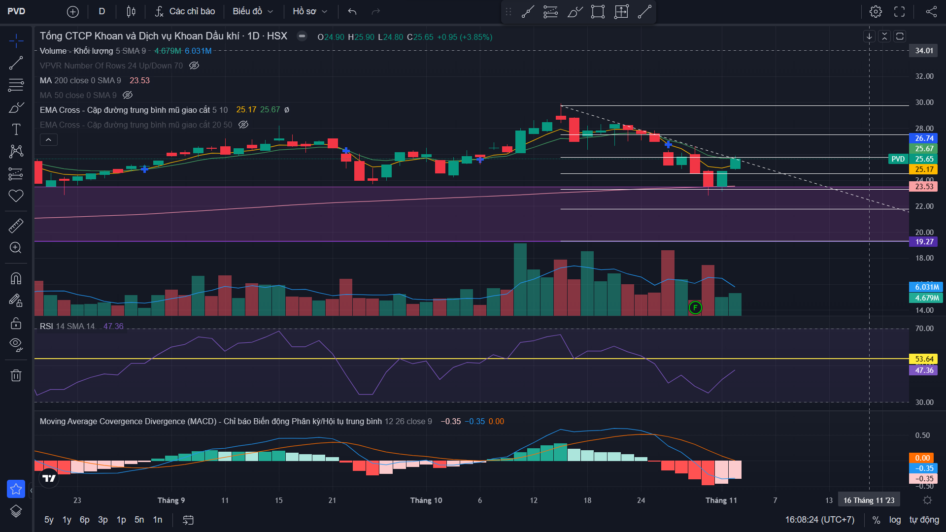The image size is (946, 532).
Task: Open chart settings gear icon
Action: coord(876,11)
